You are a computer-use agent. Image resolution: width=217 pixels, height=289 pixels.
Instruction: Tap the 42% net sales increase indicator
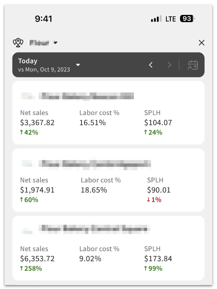click(x=29, y=132)
